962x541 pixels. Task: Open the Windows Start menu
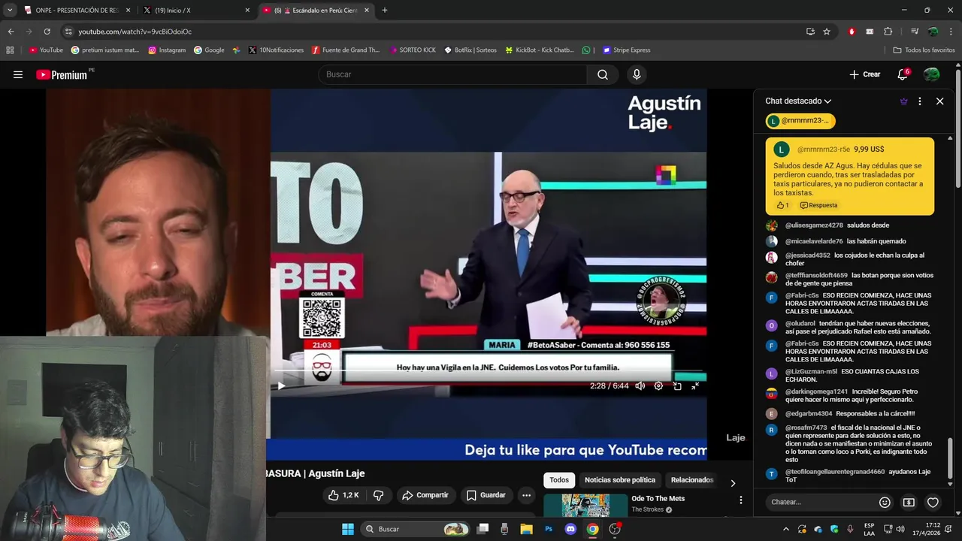[x=348, y=529]
